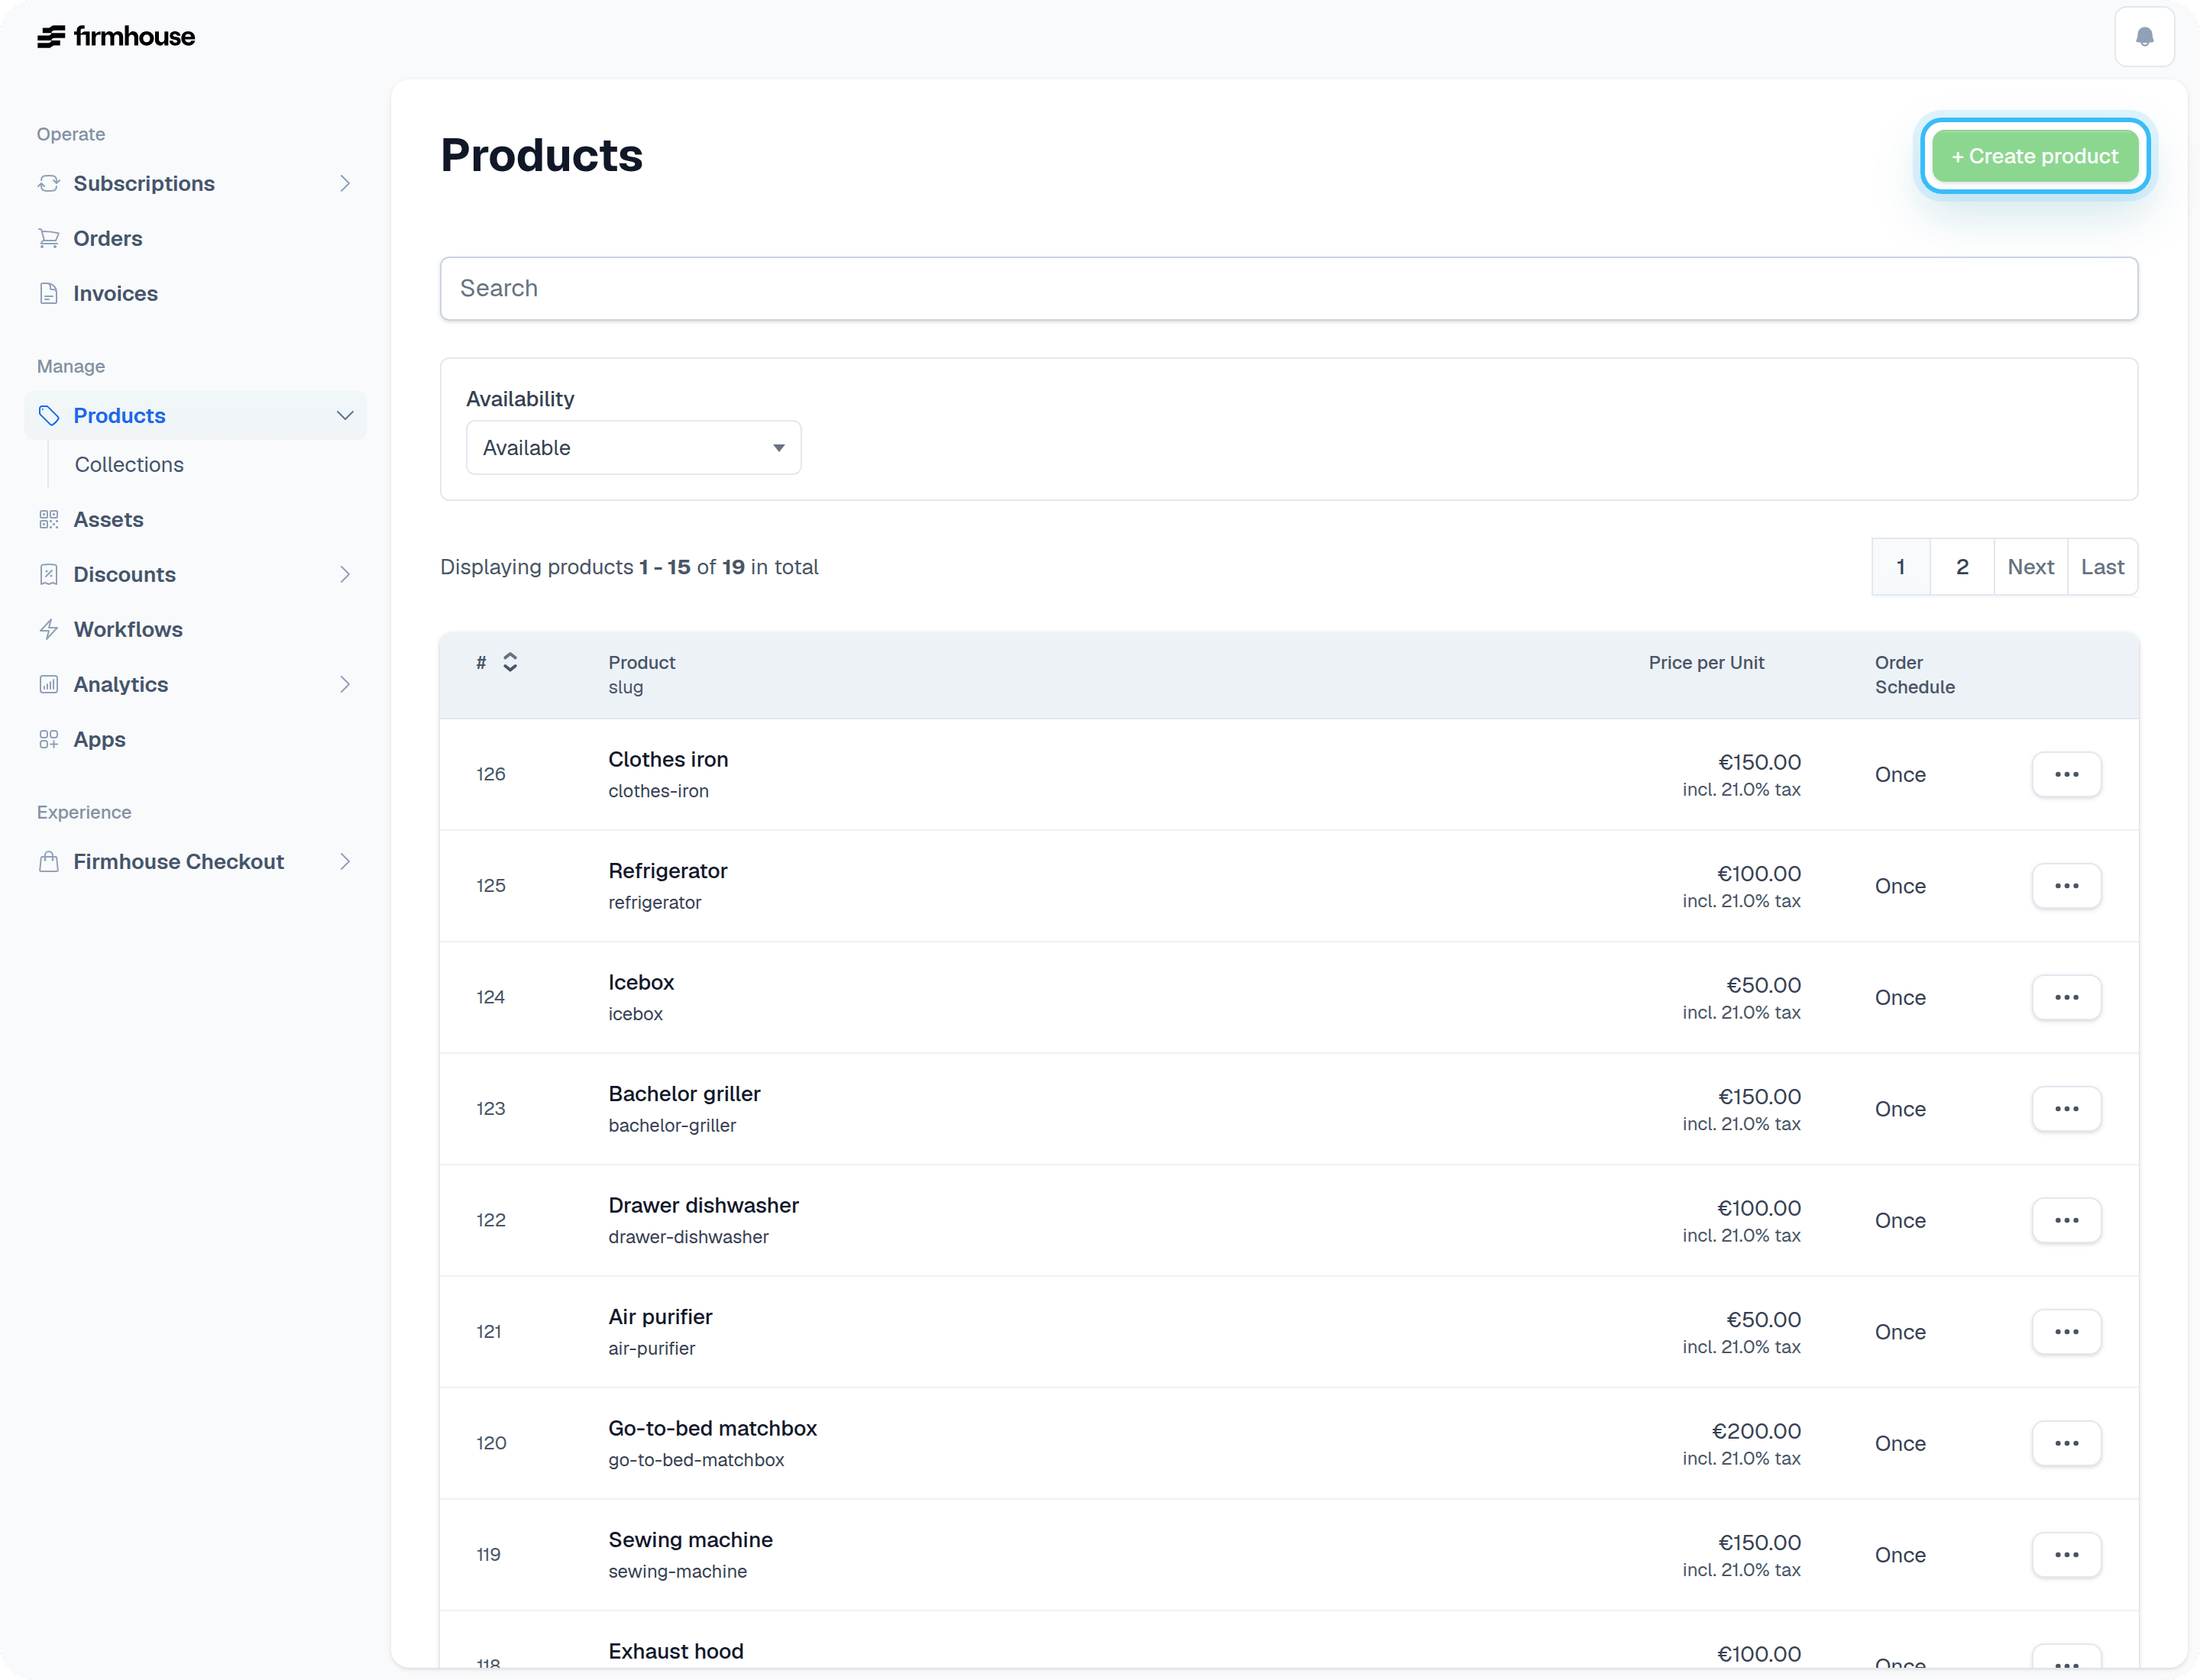The width and height of the screenshot is (2200, 1680).
Task: Click the Subscriptions refresh icon
Action: [x=48, y=183]
